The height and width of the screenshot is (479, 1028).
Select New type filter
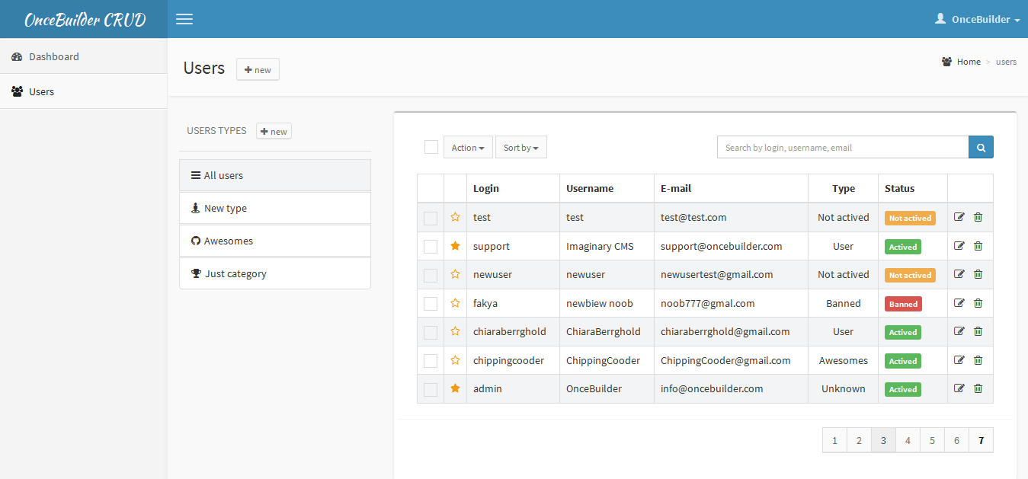click(x=275, y=208)
